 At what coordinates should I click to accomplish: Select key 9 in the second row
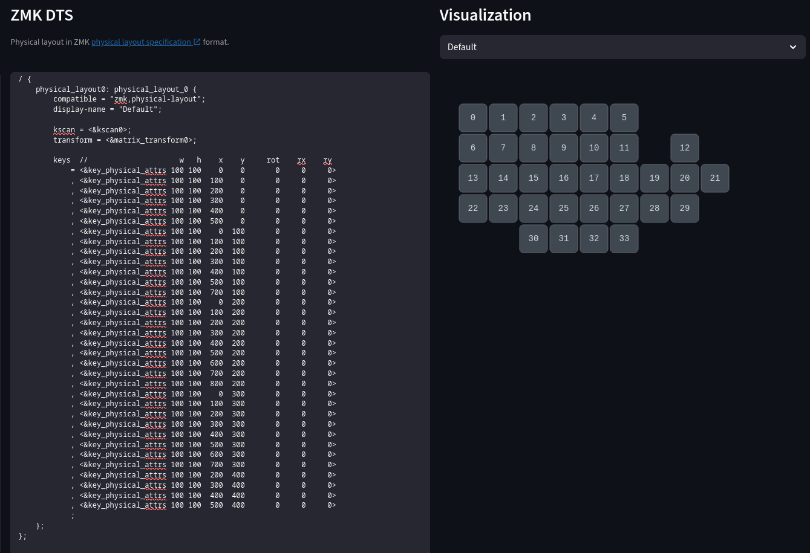[x=564, y=148]
